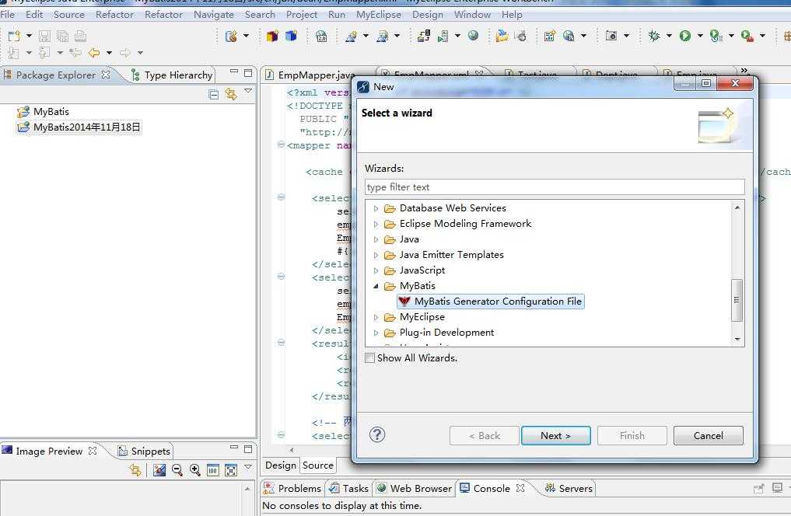Open the Debug button dropdown arrow
This screenshot has height=516, width=791.
pos(669,36)
